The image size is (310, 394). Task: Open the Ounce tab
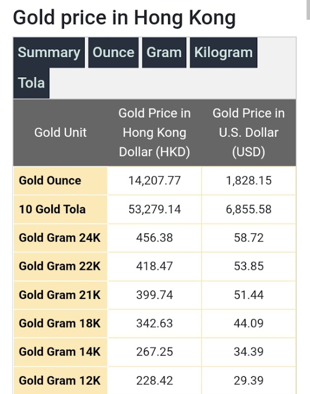(113, 53)
